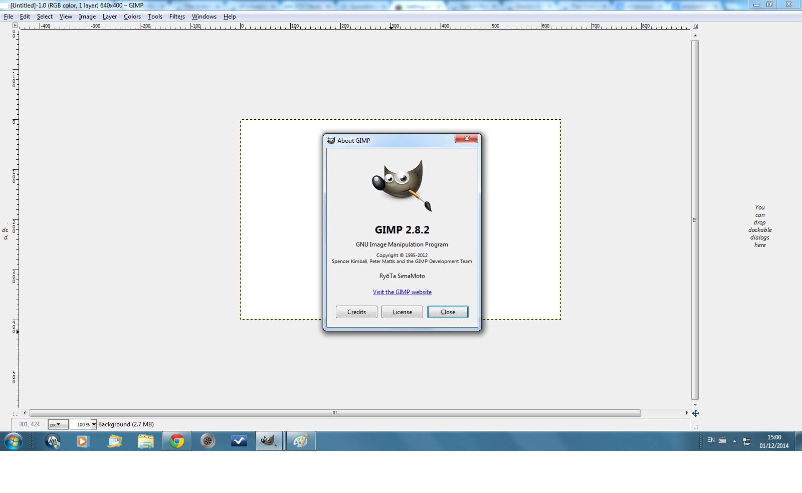Viewport: 802px width, 493px height.
Task: Open the Tools menu
Action: (x=155, y=17)
